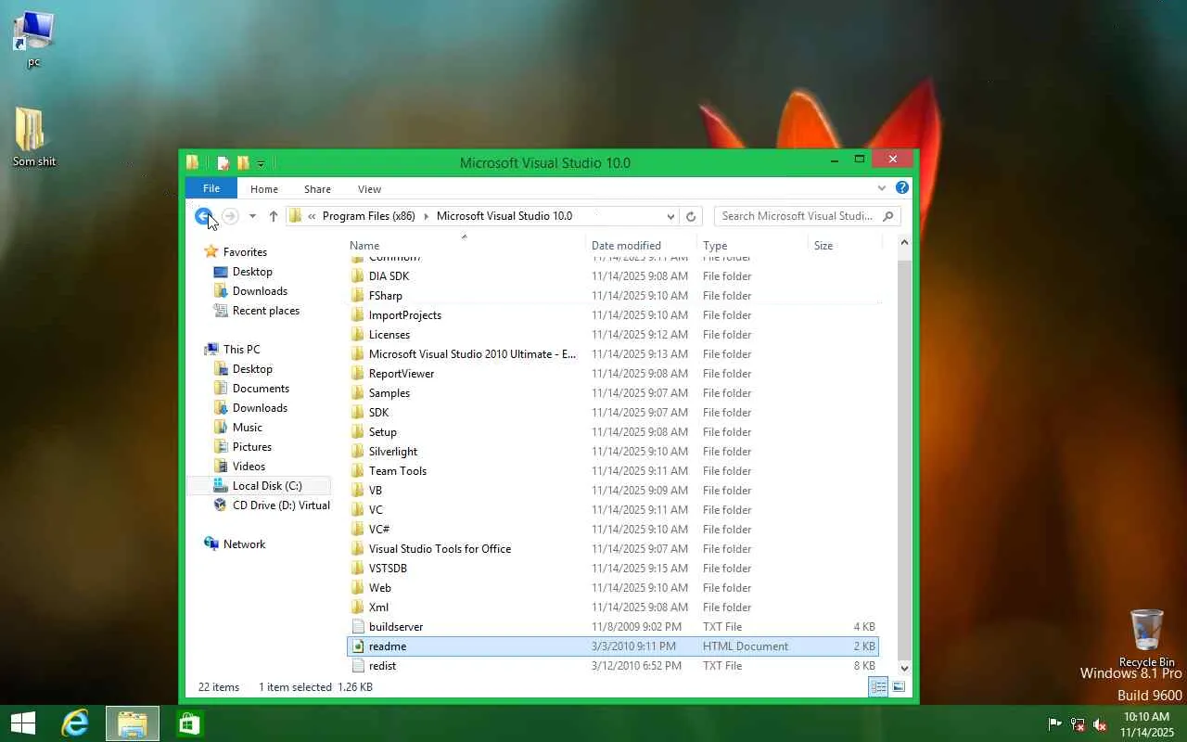
Task: Open Action Center flag in system tray
Action: [x=1054, y=724]
